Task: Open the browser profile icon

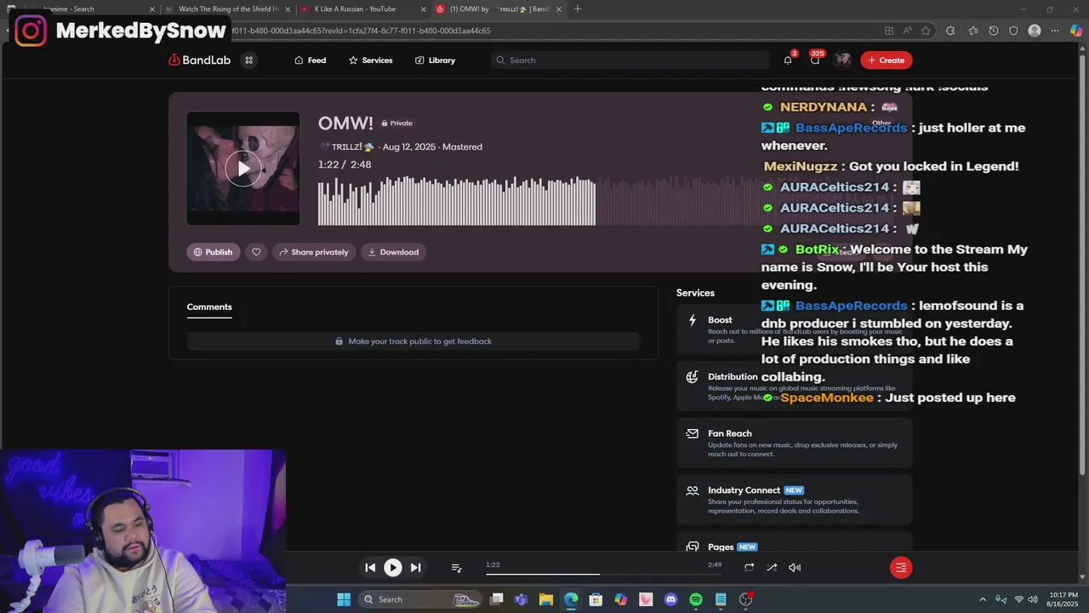Action: coord(1035,31)
